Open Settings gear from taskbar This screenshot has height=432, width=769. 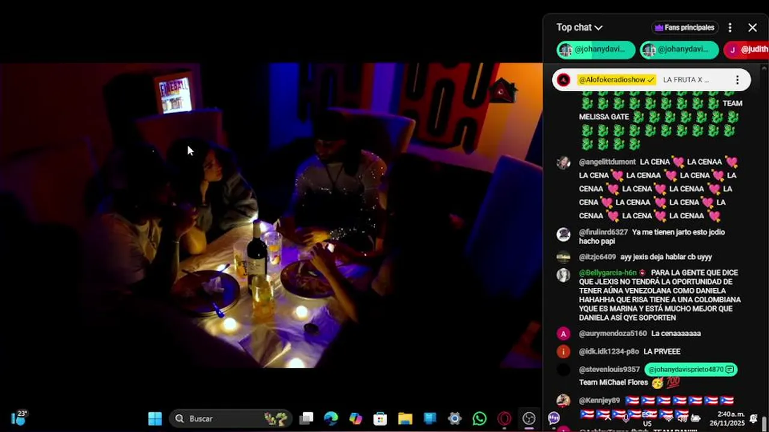[455, 418]
